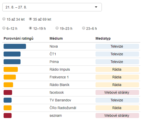Viewport: 142px width, 126px height.
Task: Click the Nova rating bar
Action: (x=15, y=46)
